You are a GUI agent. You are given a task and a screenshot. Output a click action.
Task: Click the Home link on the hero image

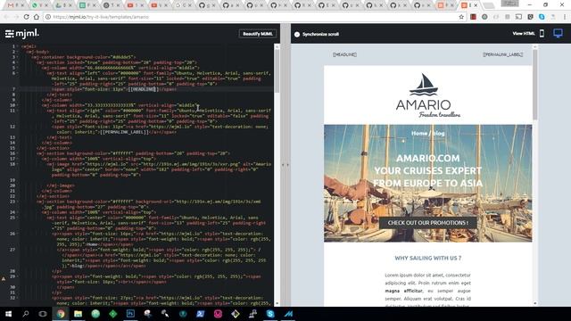[419, 133]
